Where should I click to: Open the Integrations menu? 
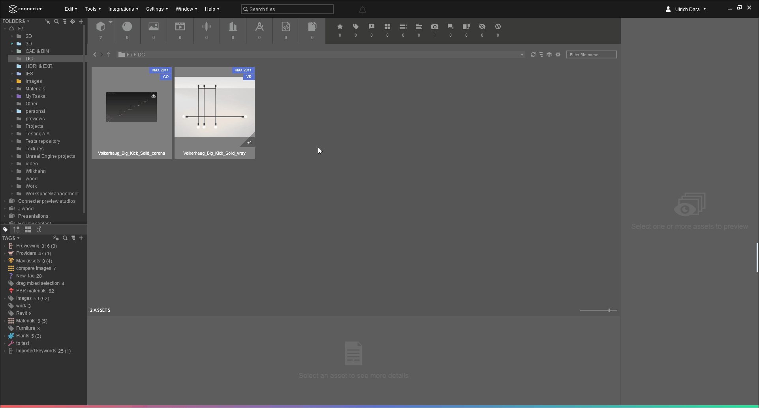coord(123,9)
